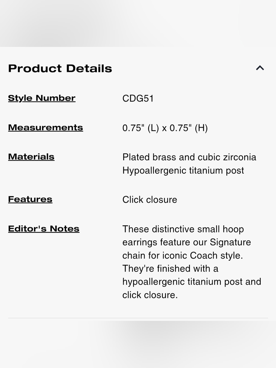Click the style code CDG51

coord(138,99)
